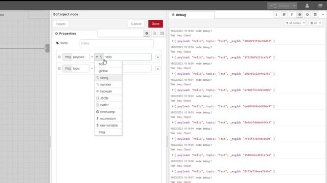Open the information sidebar tab icon
327x183 pixels.
coord(276,15)
